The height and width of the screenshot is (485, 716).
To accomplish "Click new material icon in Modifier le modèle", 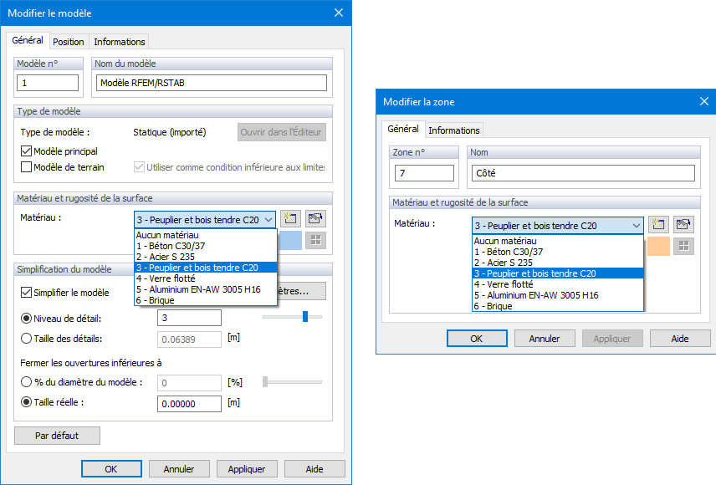I will (290, 219).
